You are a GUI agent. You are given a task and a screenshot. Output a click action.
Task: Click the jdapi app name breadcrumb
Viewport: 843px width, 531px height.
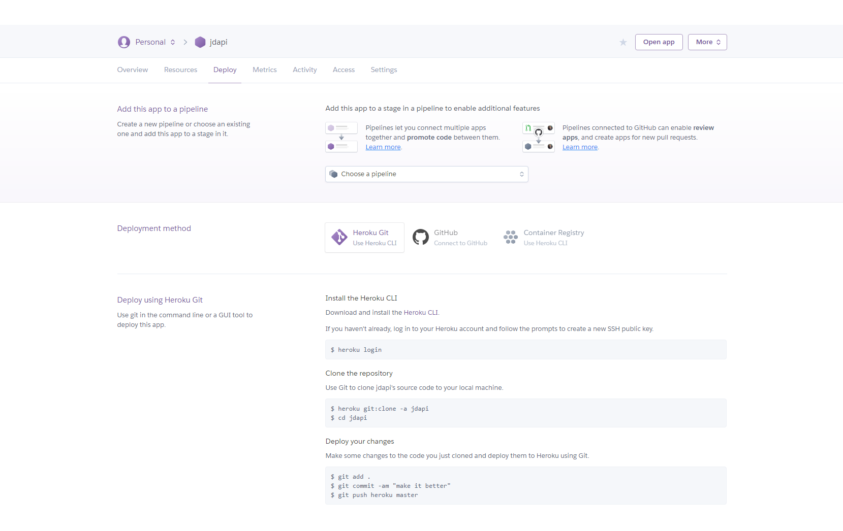[x=218, y=42]
